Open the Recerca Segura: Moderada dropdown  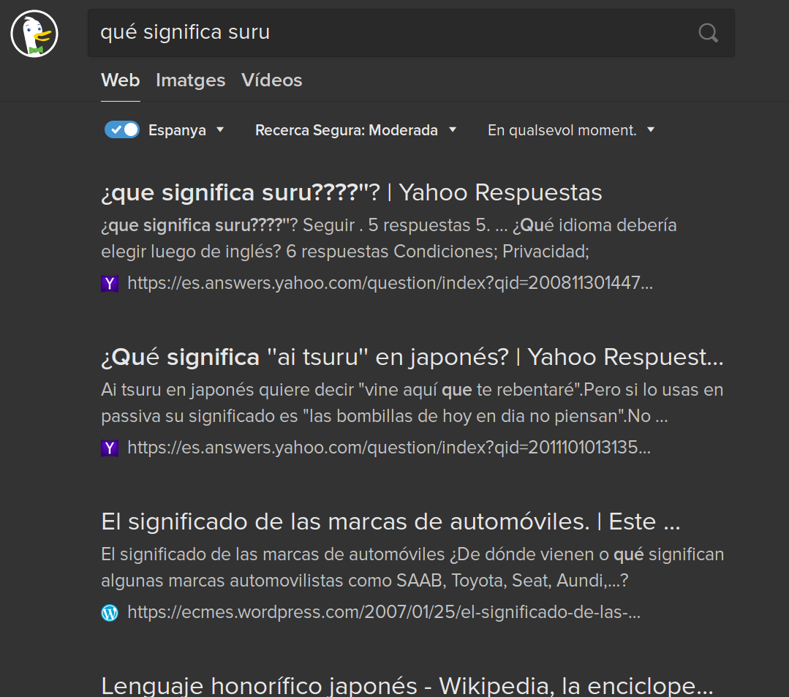click(355, 130)
